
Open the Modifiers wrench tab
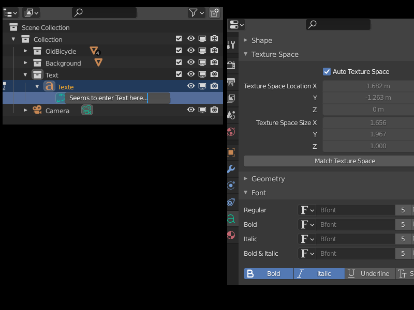coord(231,169)
